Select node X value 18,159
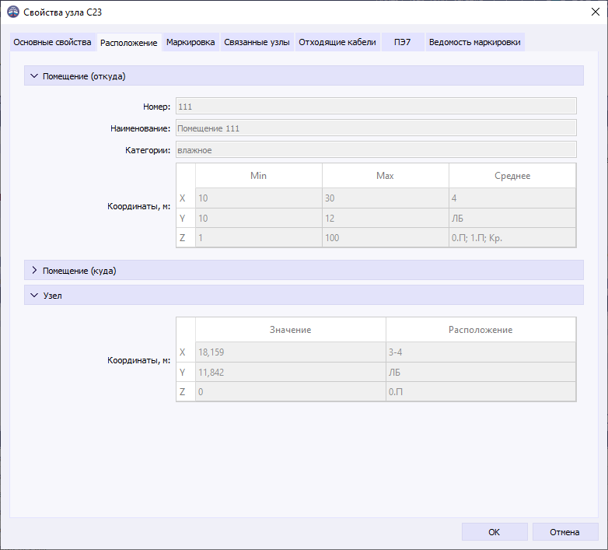Screen dimensions: 608x550 point(291,352)
